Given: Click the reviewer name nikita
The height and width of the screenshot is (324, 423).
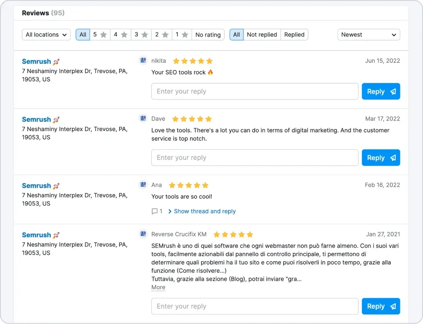Looking at the screenshot, I should click(x=159, y=61).
